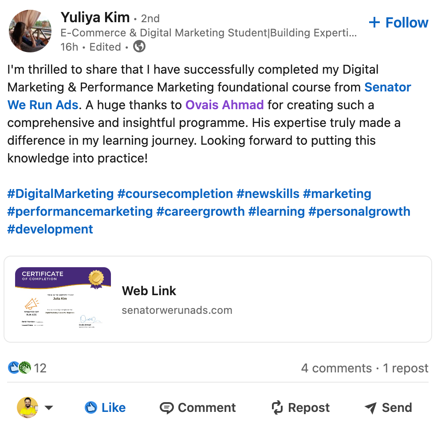Open the certificate thumbnail preview
This screenshot has height=427, width=441.
(63, 298)
